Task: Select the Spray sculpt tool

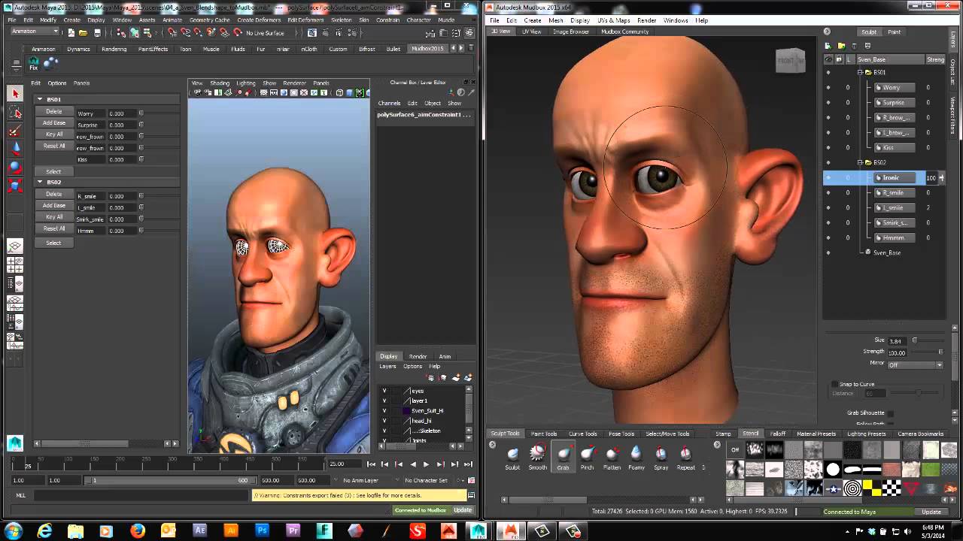Action: [x=661, y=453]
